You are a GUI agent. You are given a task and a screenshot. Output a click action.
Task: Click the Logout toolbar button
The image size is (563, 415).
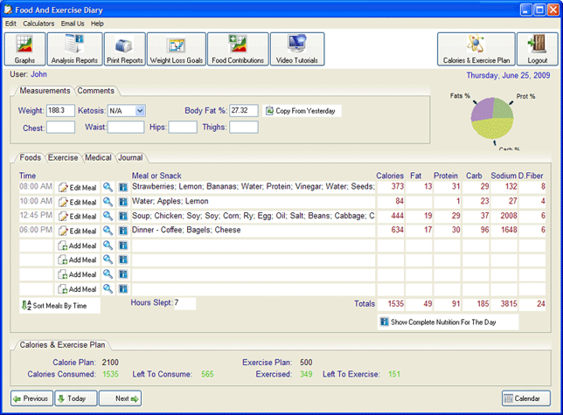(537, 49)
